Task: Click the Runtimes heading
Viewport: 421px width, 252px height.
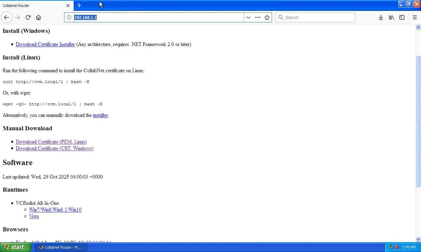Action: 15,190
